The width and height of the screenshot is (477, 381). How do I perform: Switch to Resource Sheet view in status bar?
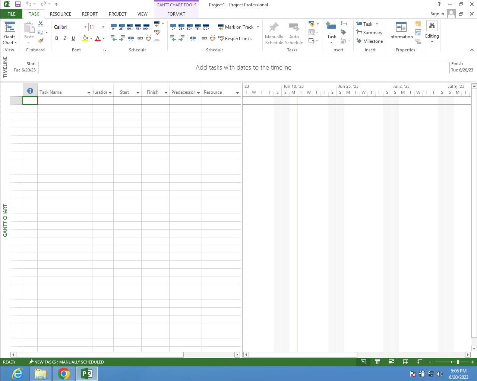coord(405,362)
